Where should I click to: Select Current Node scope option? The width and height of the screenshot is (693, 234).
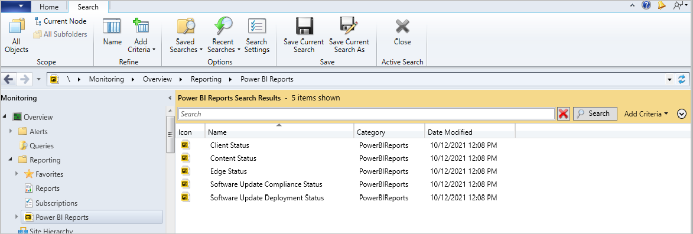click(x=60, y=21)
